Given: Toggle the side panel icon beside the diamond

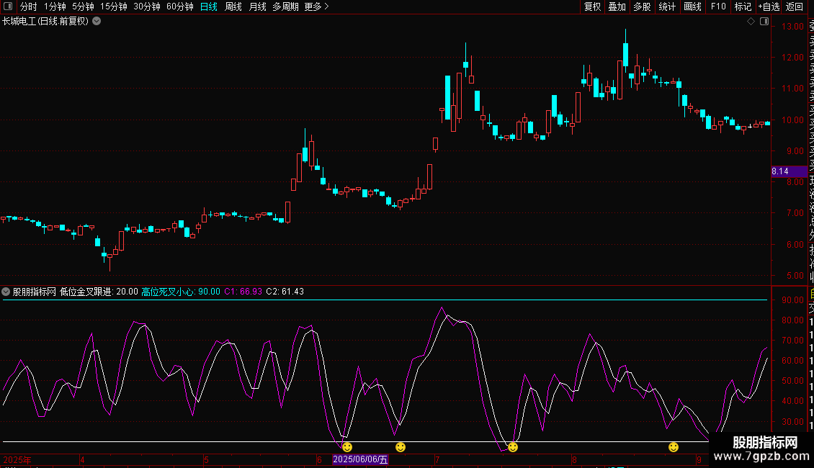Looking at the screenshot, I should pos(763,22).
